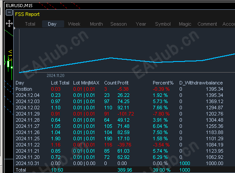Click the 7.66 % percent value

[160, 108]
